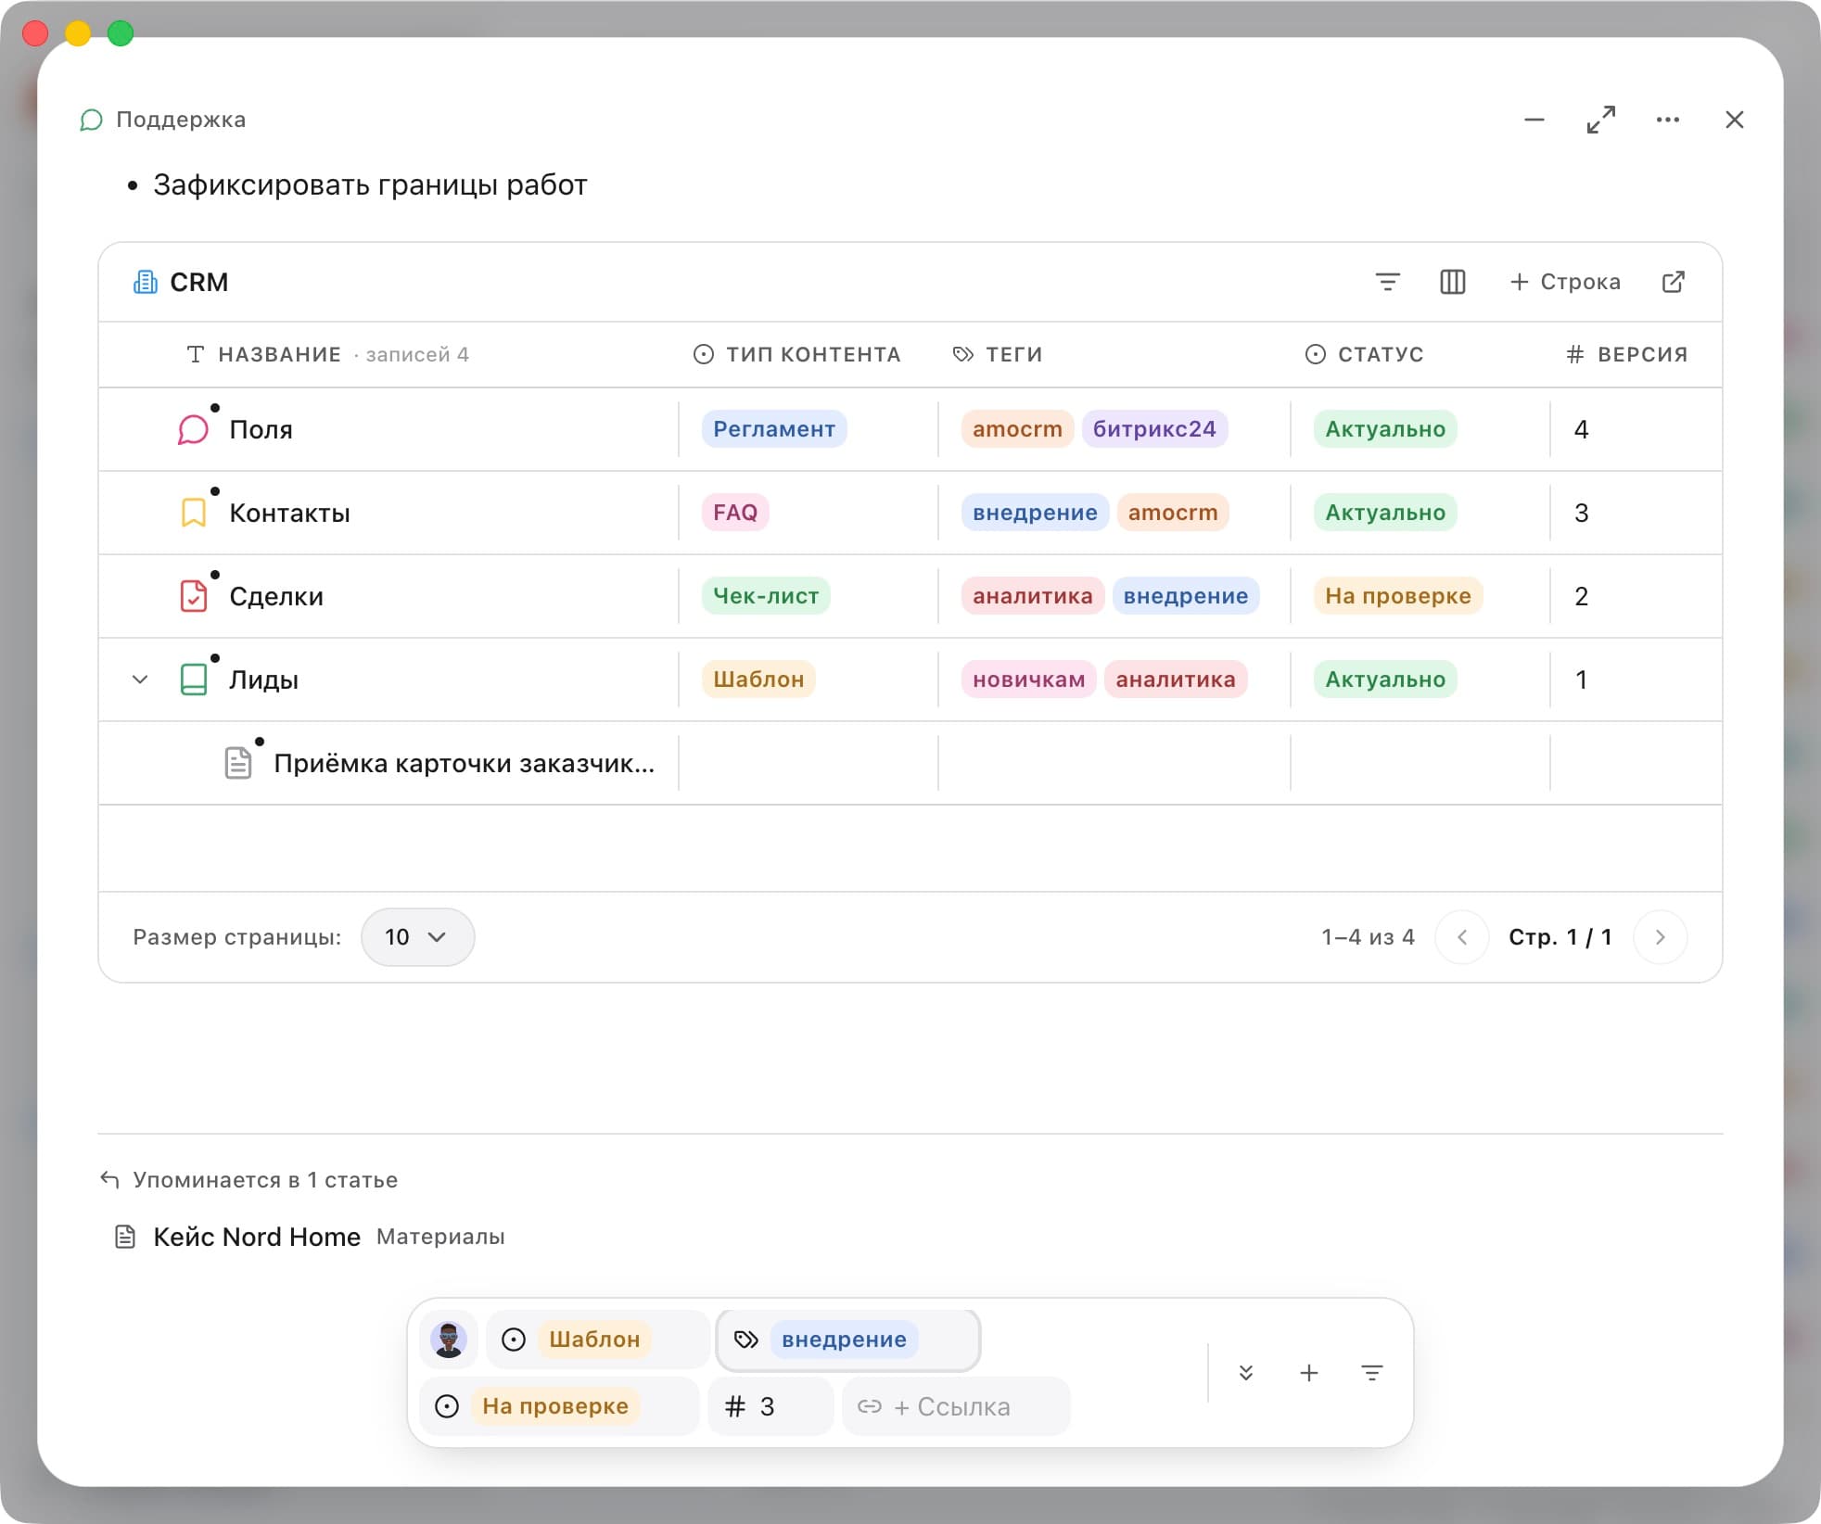
Task: Open the page size dropdown
Action: click(x=417, y=937)
